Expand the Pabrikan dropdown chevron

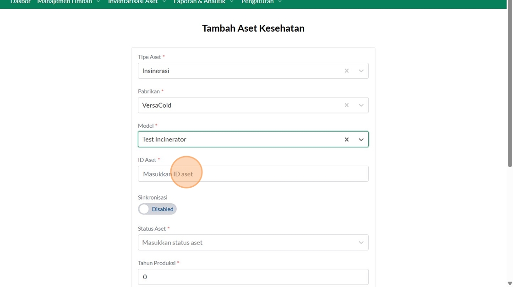pos(361,105)
